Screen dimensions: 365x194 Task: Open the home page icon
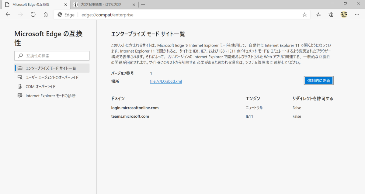46,15
